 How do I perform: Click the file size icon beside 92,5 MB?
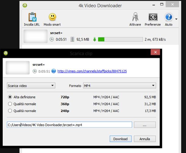tap(72, 39)
